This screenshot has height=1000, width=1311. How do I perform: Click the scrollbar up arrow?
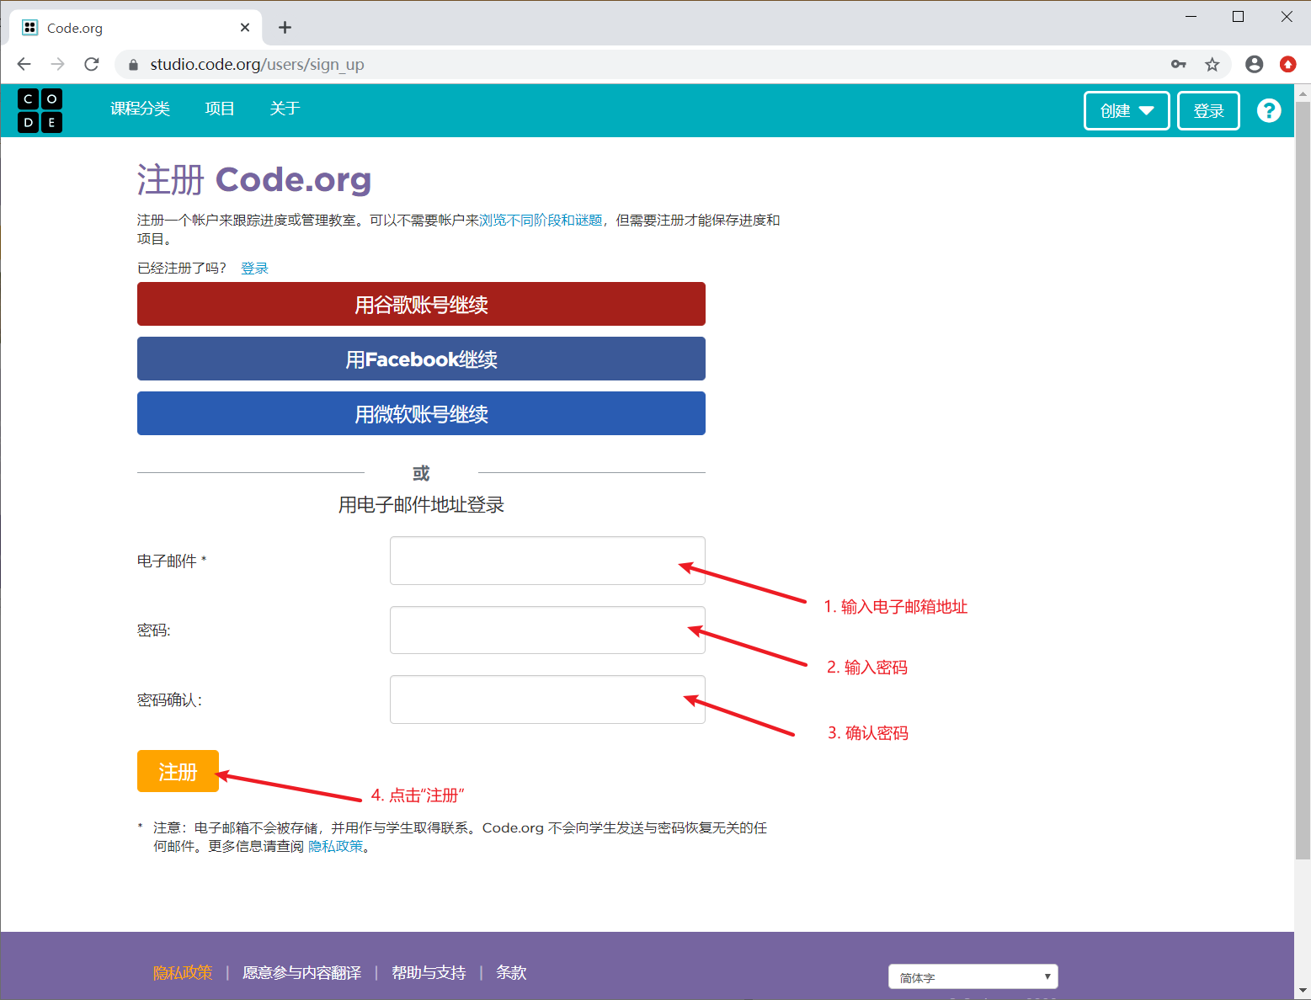pyautogui.click(x=1303, y=92)
